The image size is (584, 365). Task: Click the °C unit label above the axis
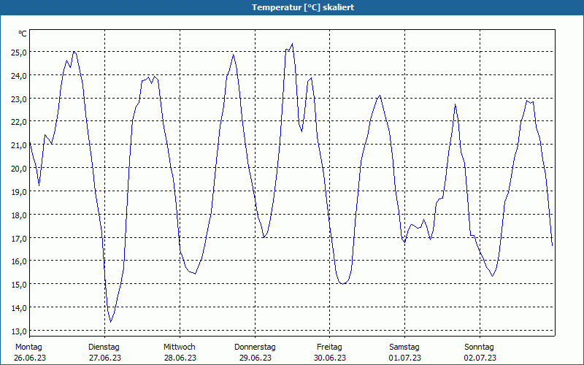[23, 34]
